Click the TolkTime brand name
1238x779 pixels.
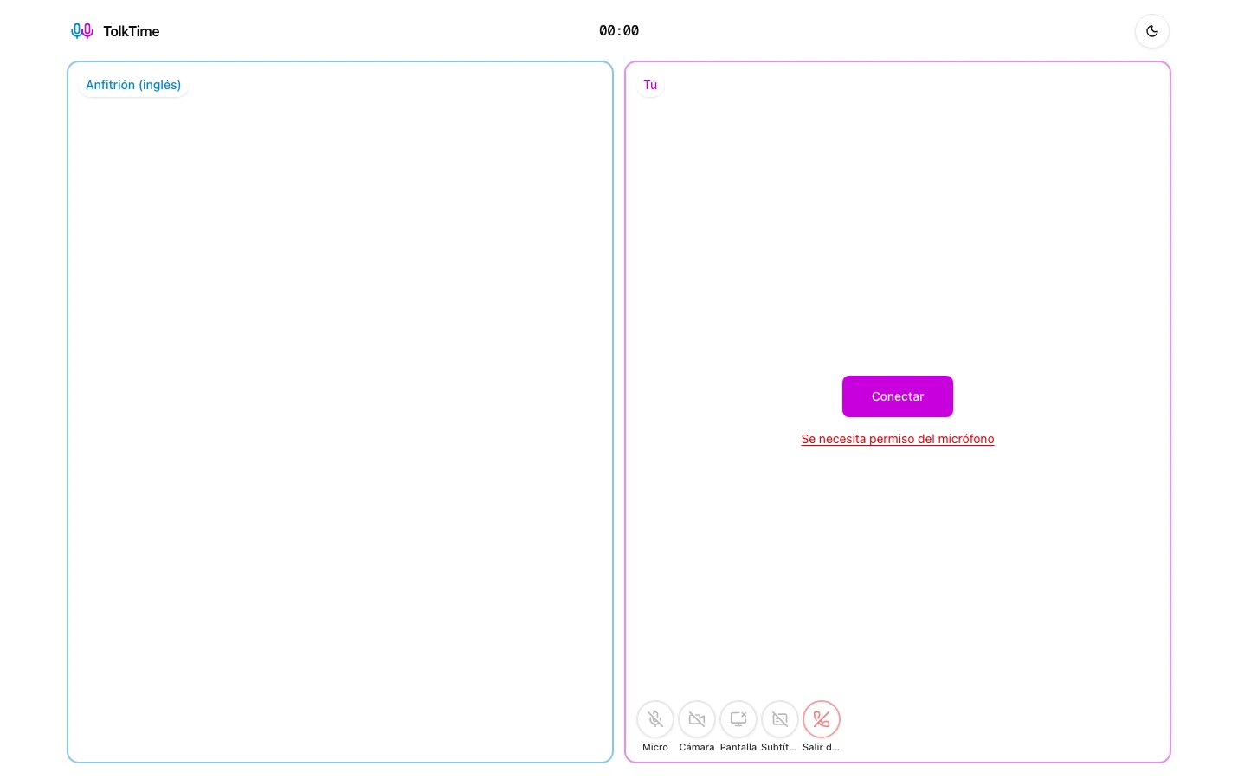coord(132,31)
